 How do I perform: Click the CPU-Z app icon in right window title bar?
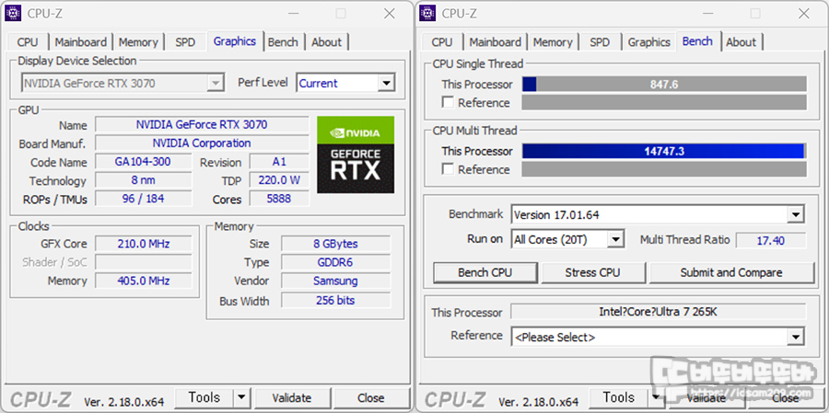tap(427, 13)
